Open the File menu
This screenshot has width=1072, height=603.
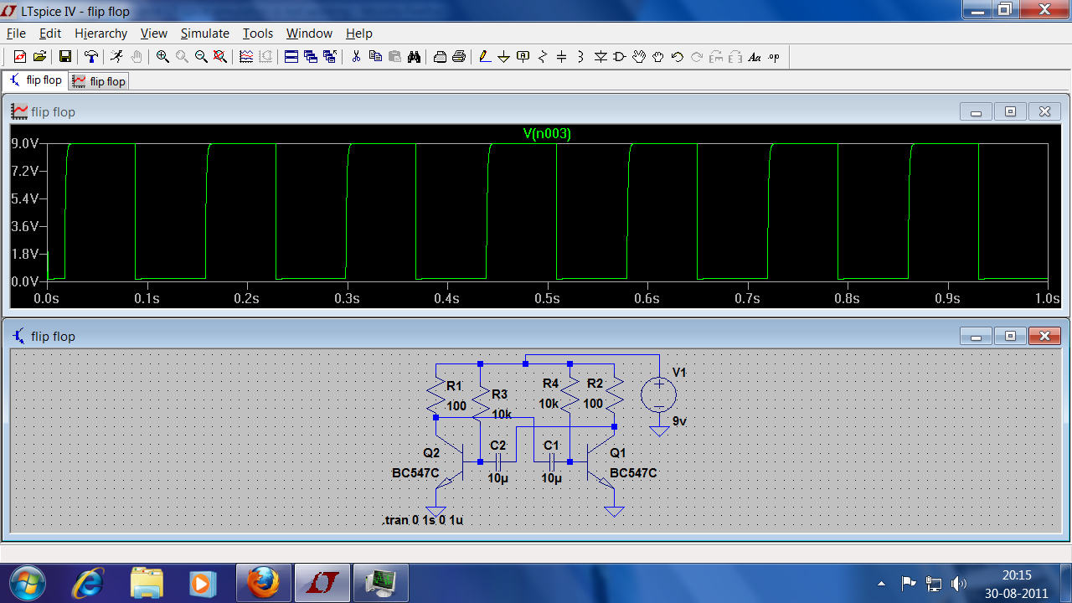[17, 33]
